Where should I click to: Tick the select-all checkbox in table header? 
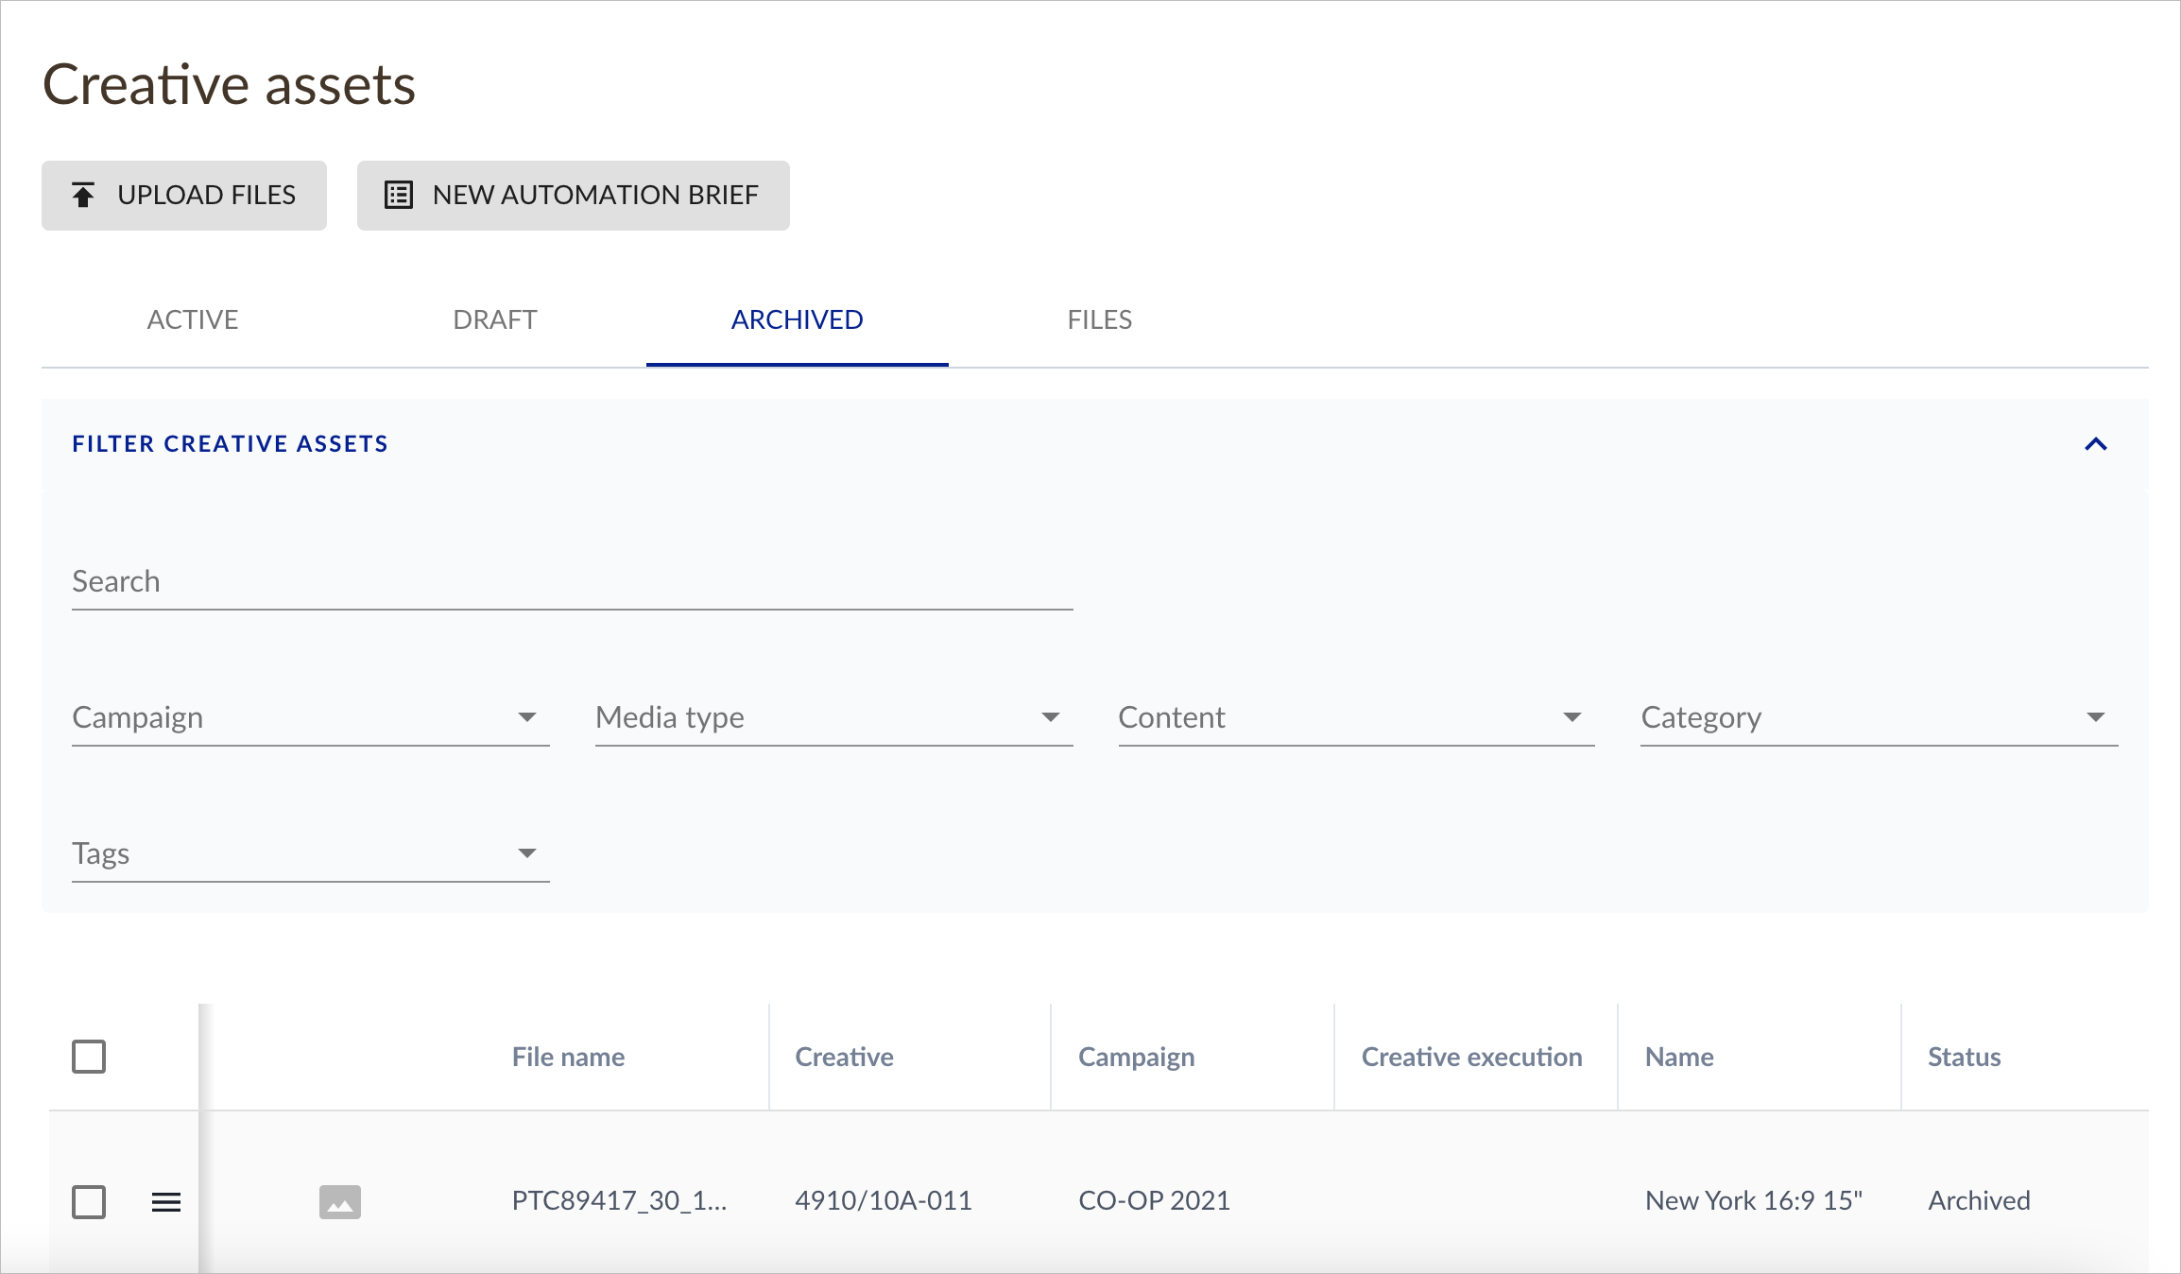point(89,1057)
